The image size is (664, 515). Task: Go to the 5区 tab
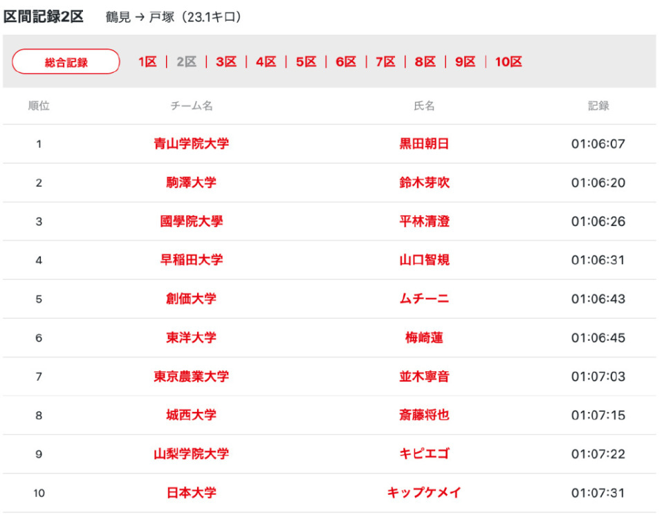(x=306, y=62)
